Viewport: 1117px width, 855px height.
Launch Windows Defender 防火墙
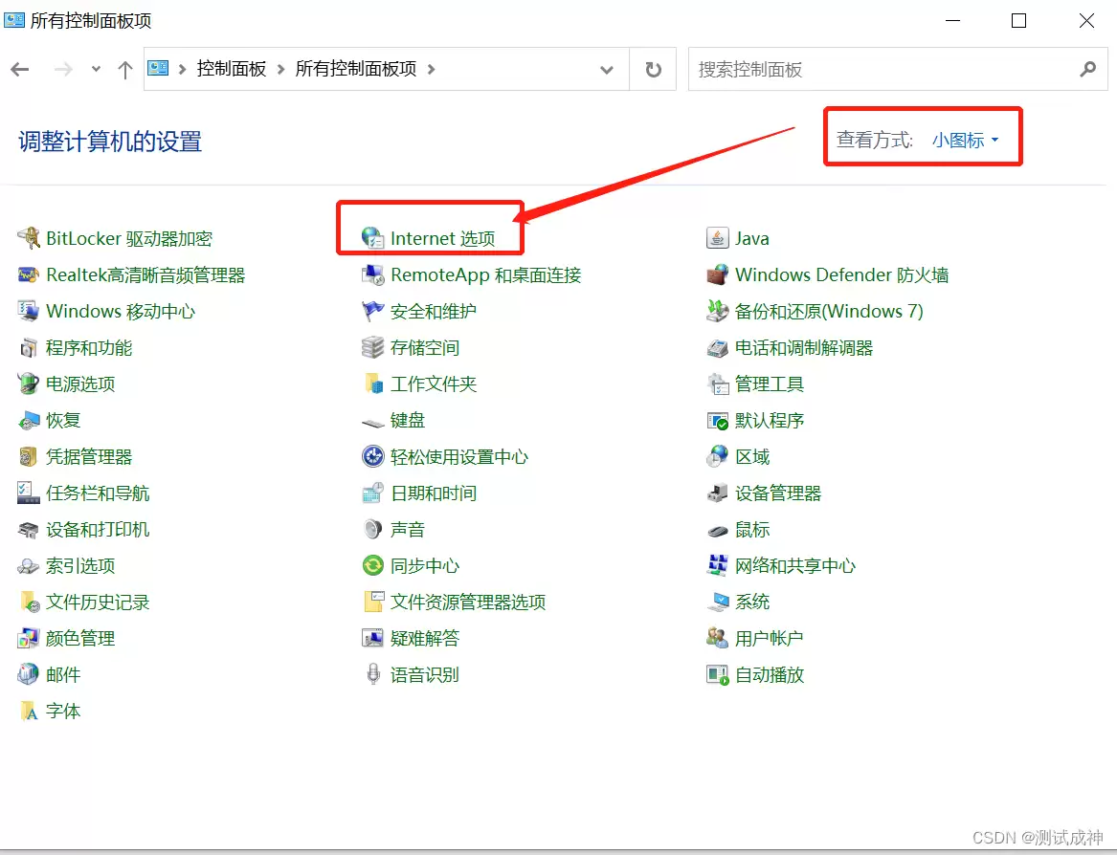pos(842,274)
